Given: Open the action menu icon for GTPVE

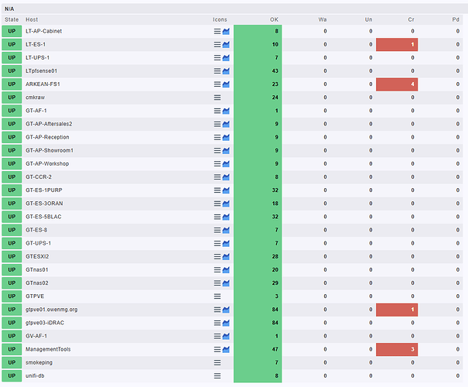Looking at the screenshot, I should [217, 296].
